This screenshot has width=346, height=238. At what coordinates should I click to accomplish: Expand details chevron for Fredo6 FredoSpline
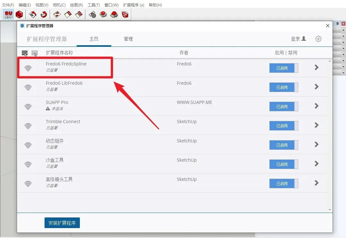pos(316,67)
